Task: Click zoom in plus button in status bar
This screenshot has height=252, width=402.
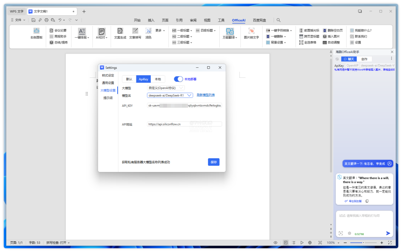Action: (382, 243)
